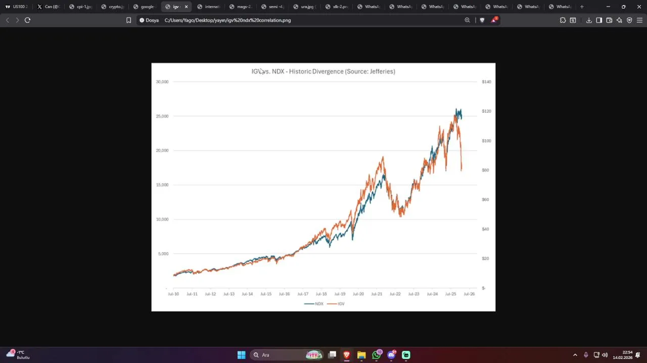Switch to the crypto.jpg tab
The height and width of the screenshot is (363, 647).
112,7
